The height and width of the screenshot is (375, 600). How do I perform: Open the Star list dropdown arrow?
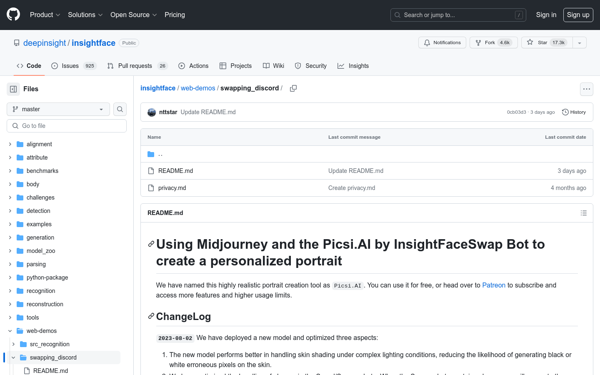(579, 42)
